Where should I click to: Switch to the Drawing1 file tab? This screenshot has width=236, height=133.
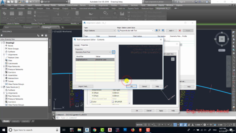pyautogui.click(x=28, y=27)
